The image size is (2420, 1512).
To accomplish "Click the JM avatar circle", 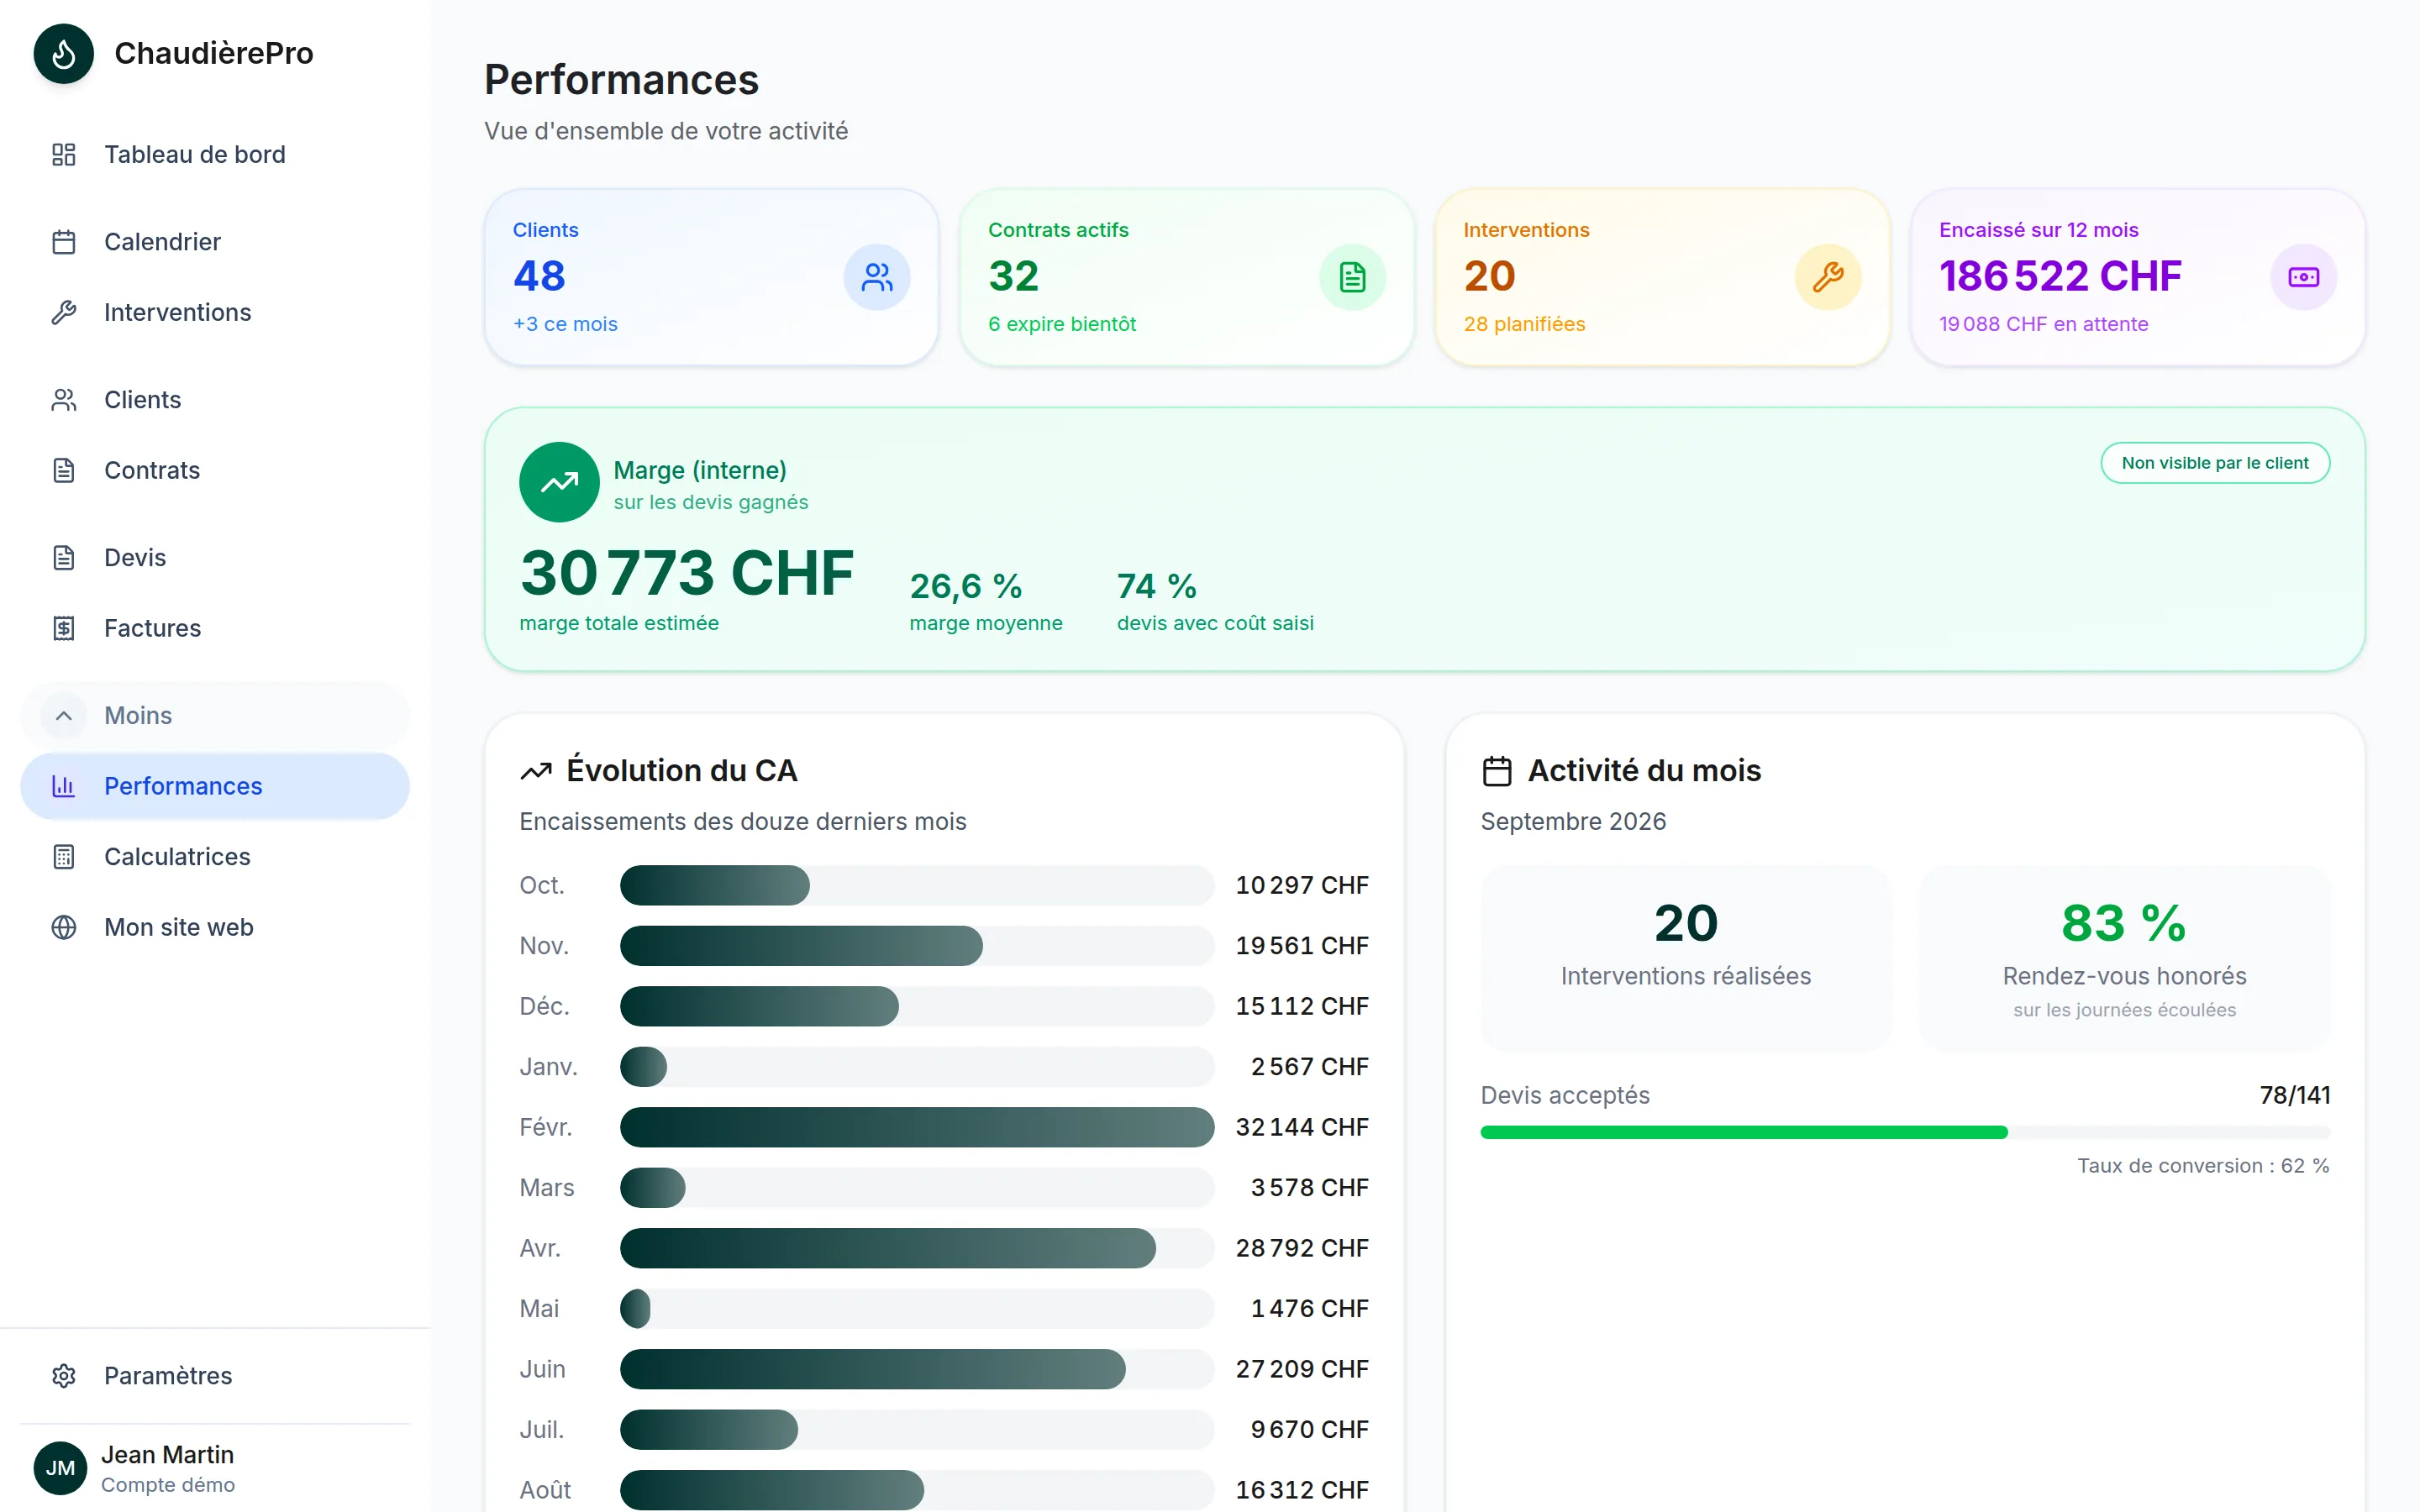I will 60,1468.
